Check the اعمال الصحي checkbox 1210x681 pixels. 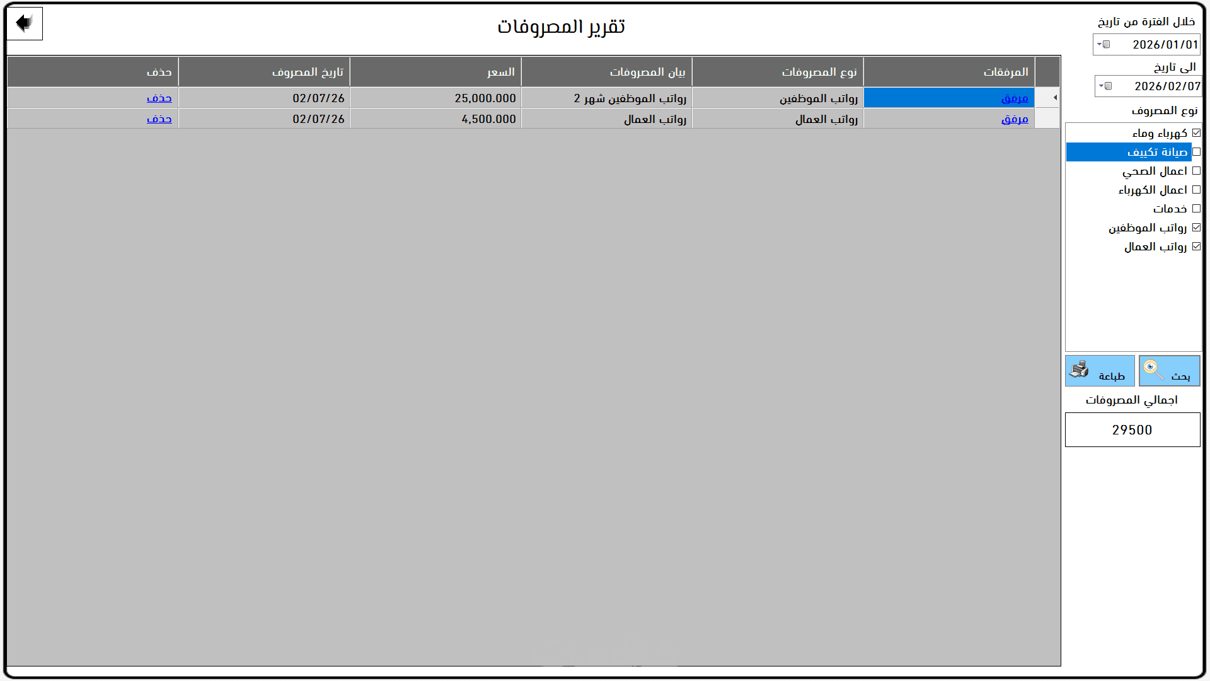click(x=1196, y=171)
